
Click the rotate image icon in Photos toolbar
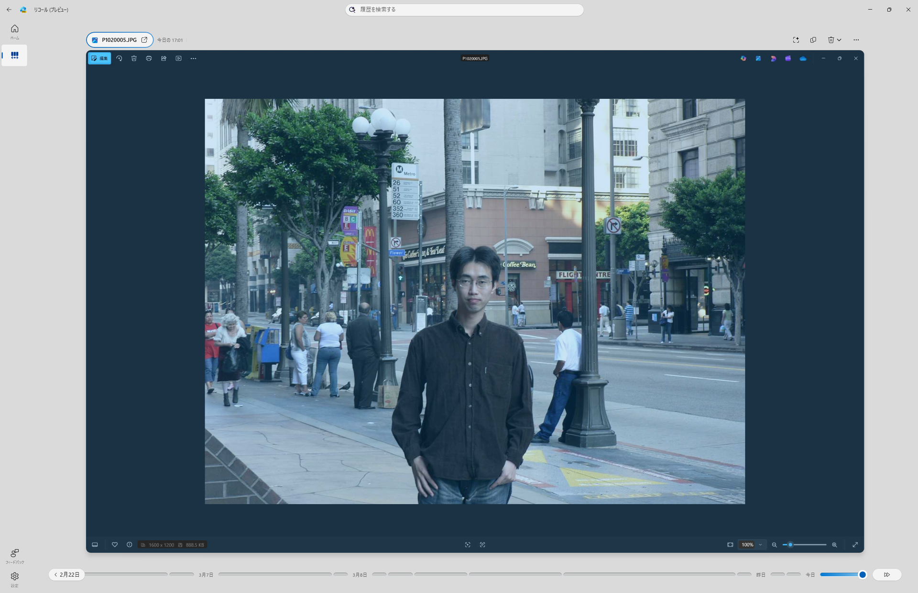(x=119, y=58)
